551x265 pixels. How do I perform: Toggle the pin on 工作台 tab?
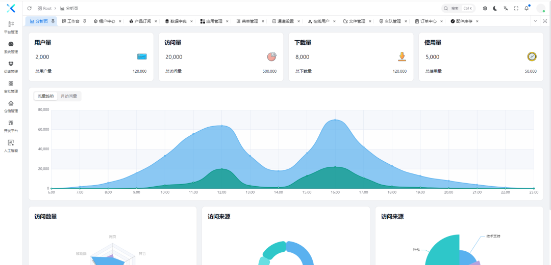[x=85, y=21]
